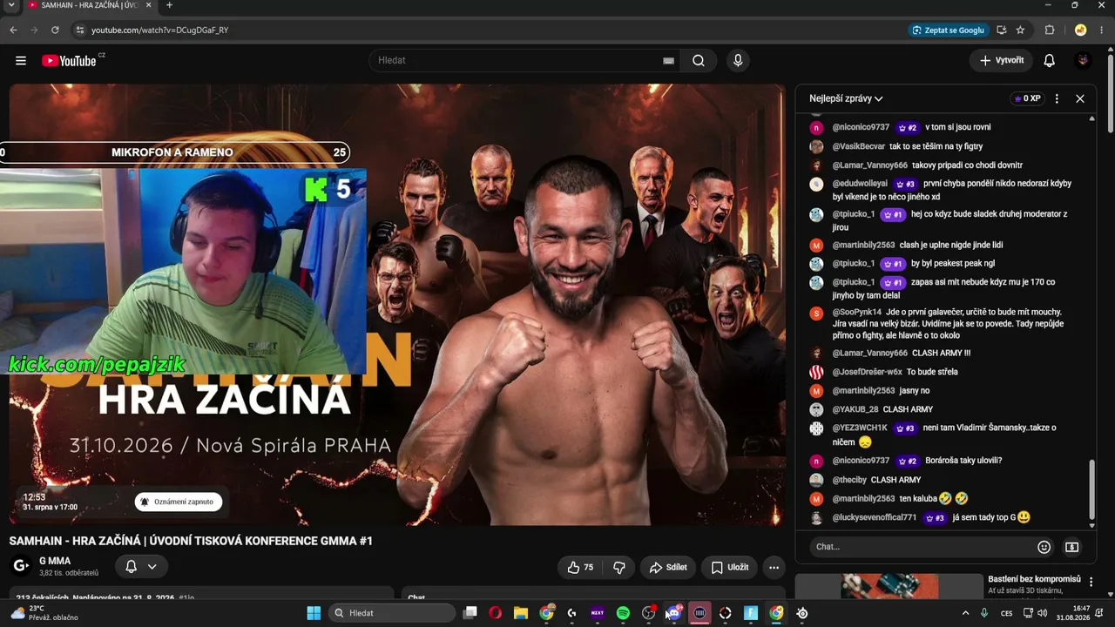1115x627 pixels.
Task: Show hidden system tray icons
Action: (x=965, y=613)
